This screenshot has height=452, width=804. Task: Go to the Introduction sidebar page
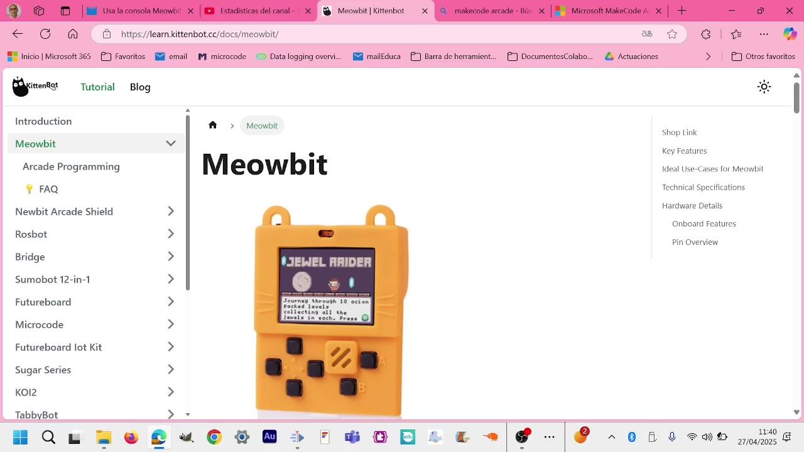point(43,121)
